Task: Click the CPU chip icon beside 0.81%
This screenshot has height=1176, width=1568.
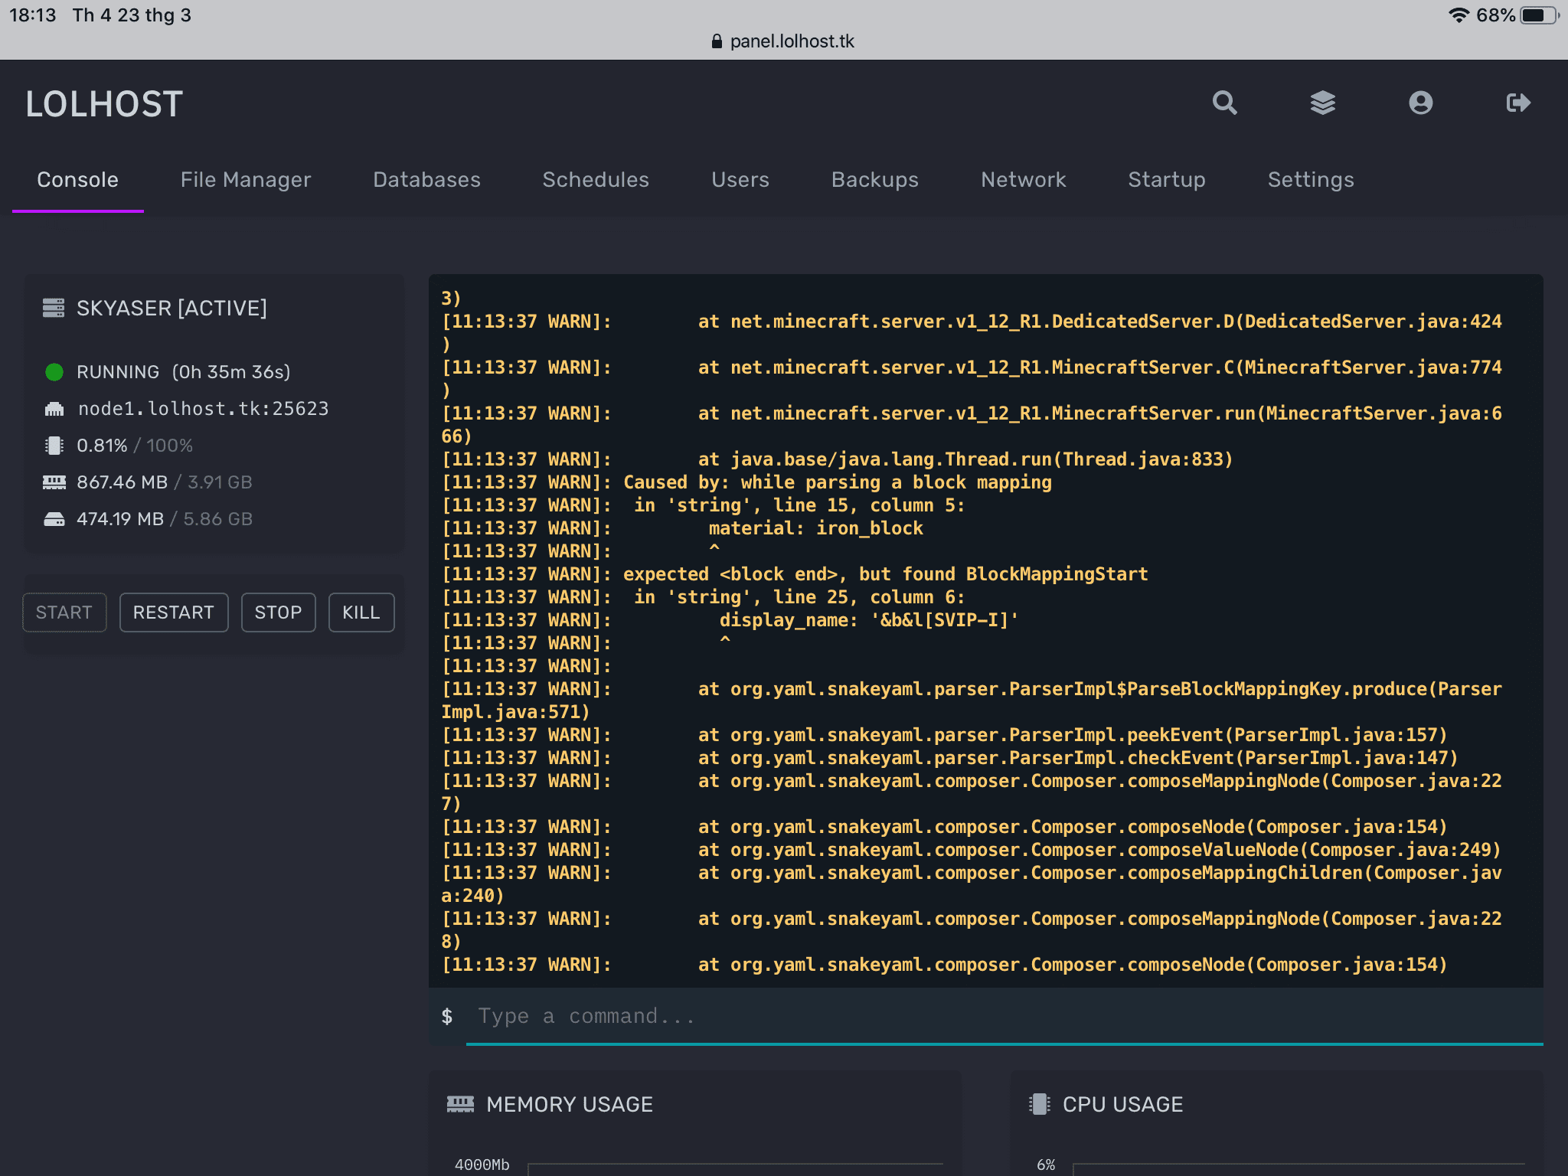Action: tap(54, 446)
